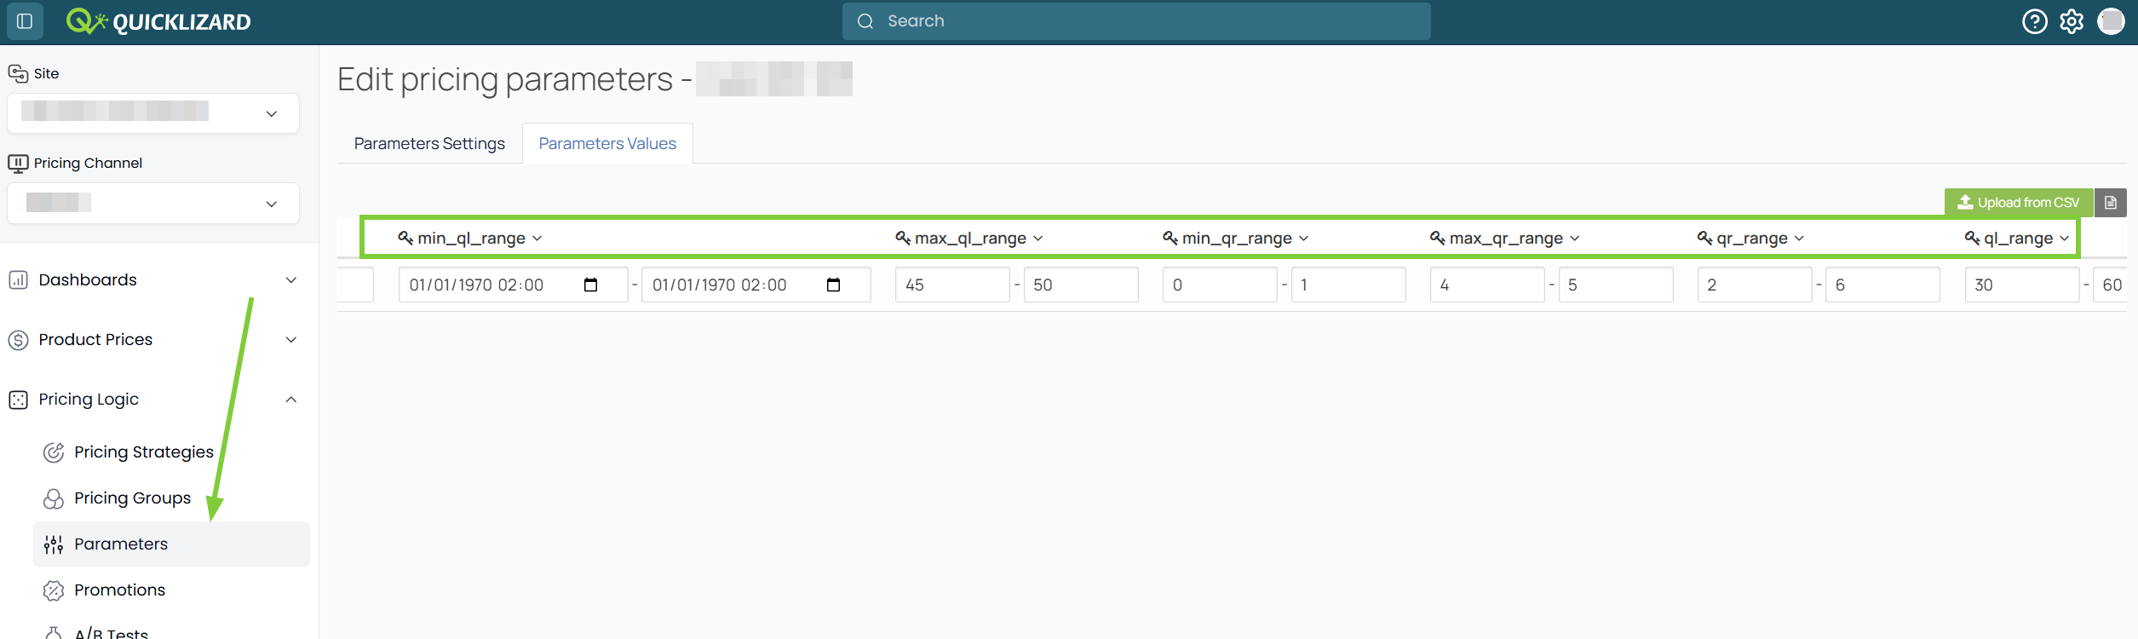
Task: Click the max_qr_range key icon
Action: click(x=1438, y=238)
